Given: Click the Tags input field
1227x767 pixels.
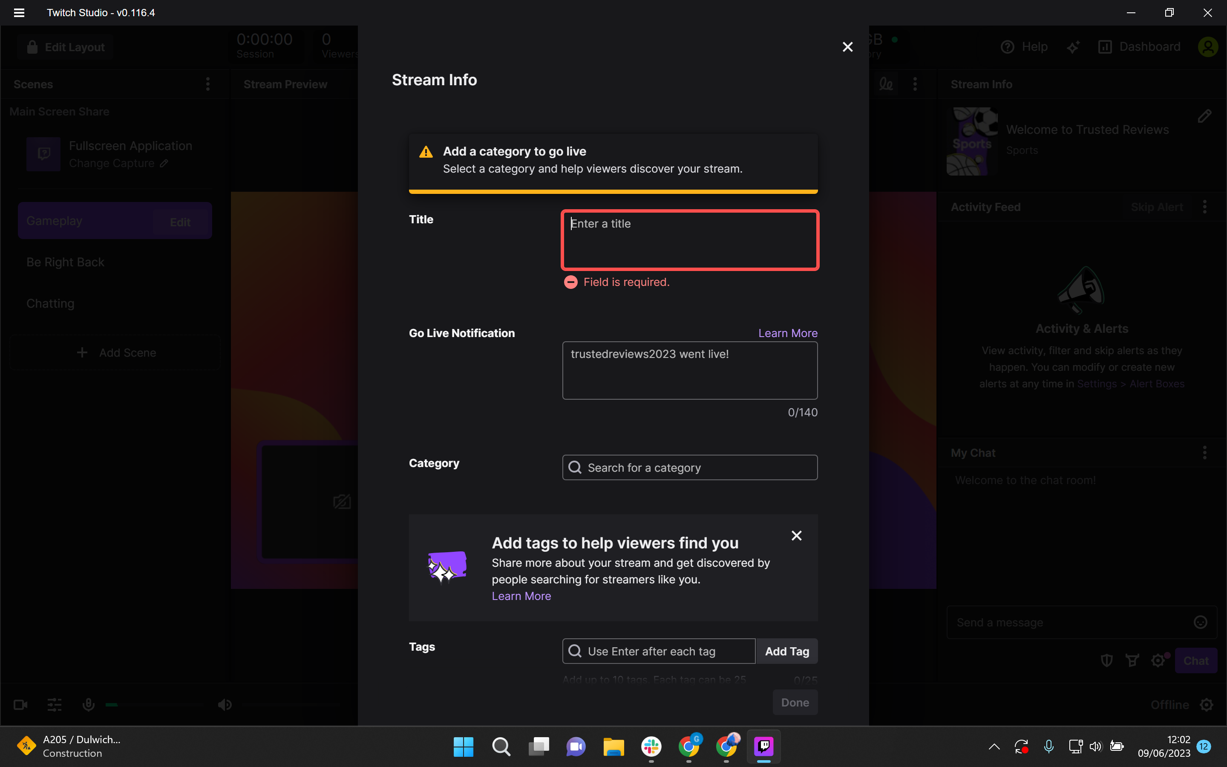Looking at the screenshot, I should point(659,651).
